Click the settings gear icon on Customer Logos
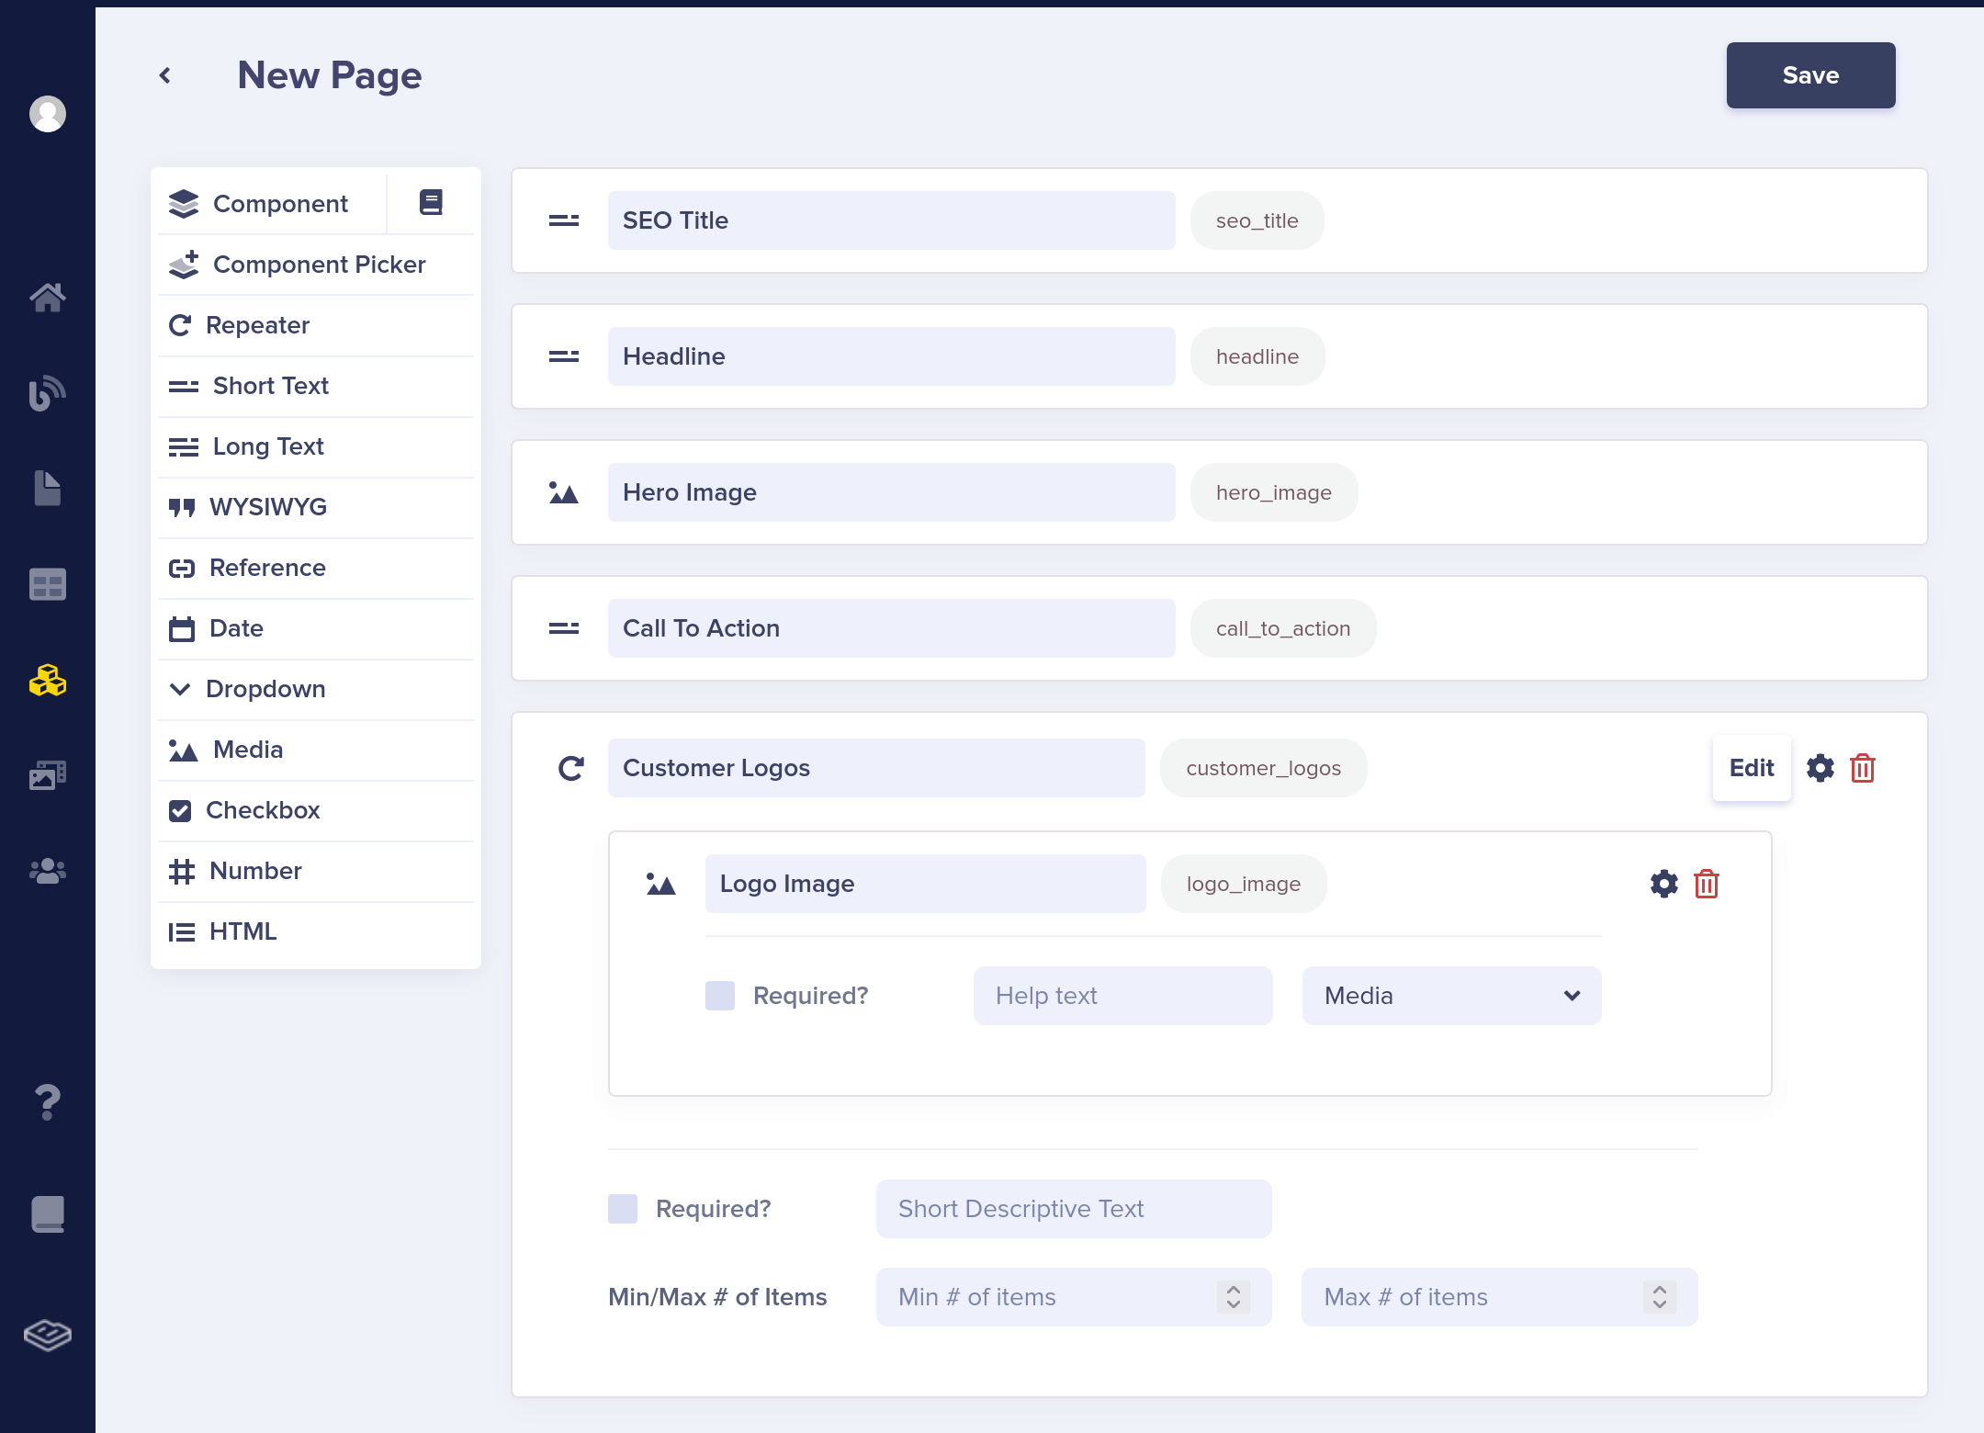 tap(1820, 767)
